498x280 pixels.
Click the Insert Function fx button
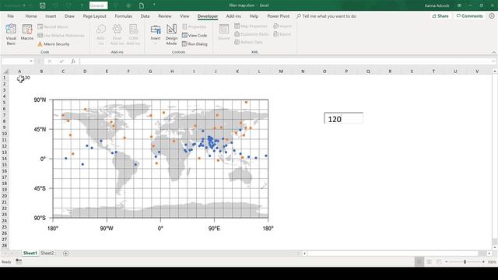pos(73,61)
